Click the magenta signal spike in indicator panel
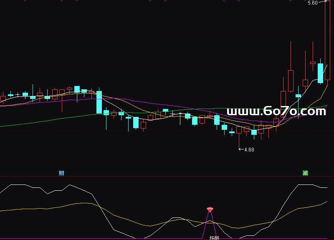334x240 pixels. (207, 223)
